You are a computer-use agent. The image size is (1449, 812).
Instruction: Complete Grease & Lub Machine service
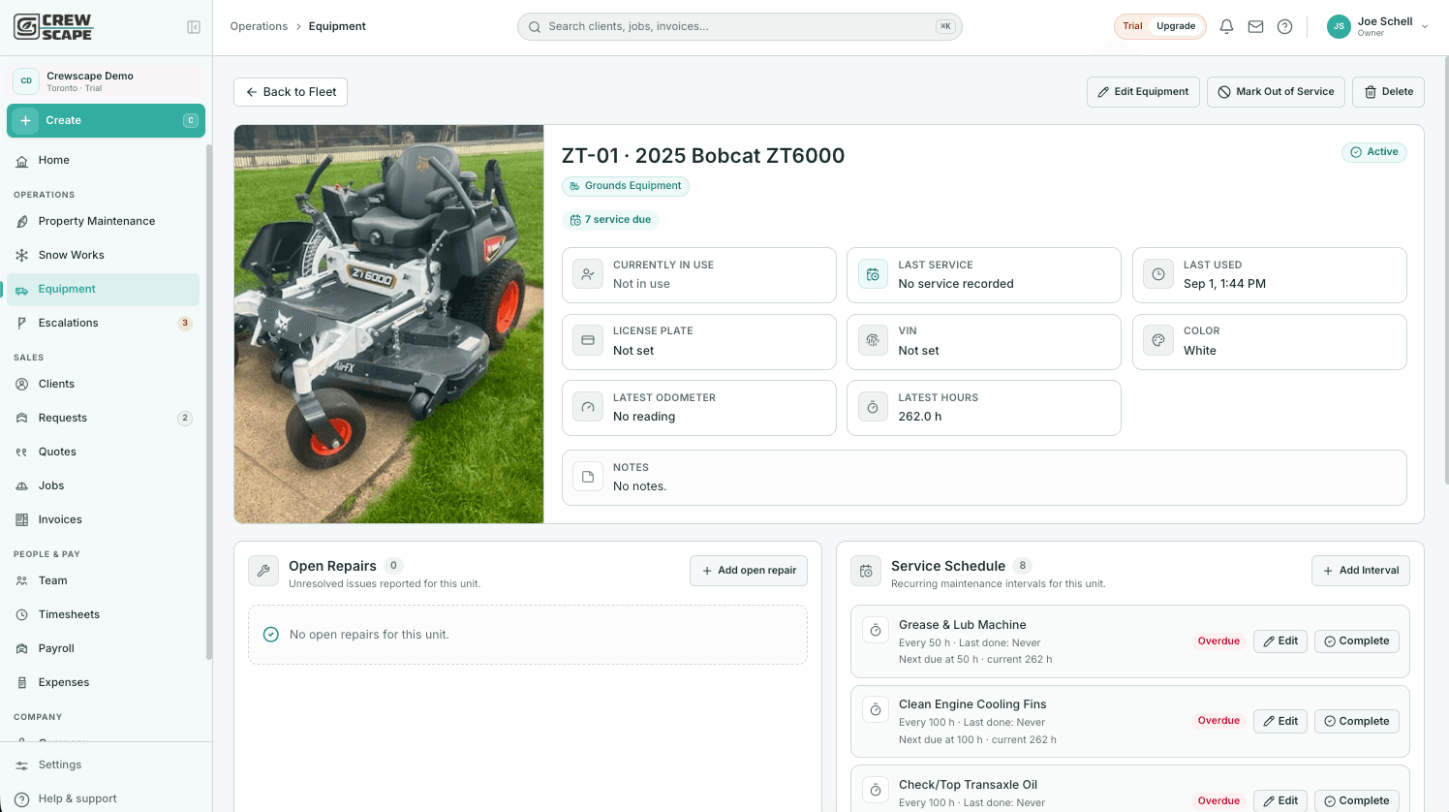tap(1356, 641)
